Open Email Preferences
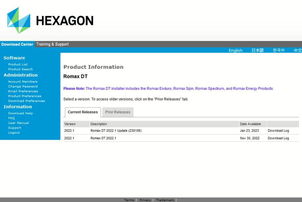Viewport: 302px width, 202px height. (23, 91)
